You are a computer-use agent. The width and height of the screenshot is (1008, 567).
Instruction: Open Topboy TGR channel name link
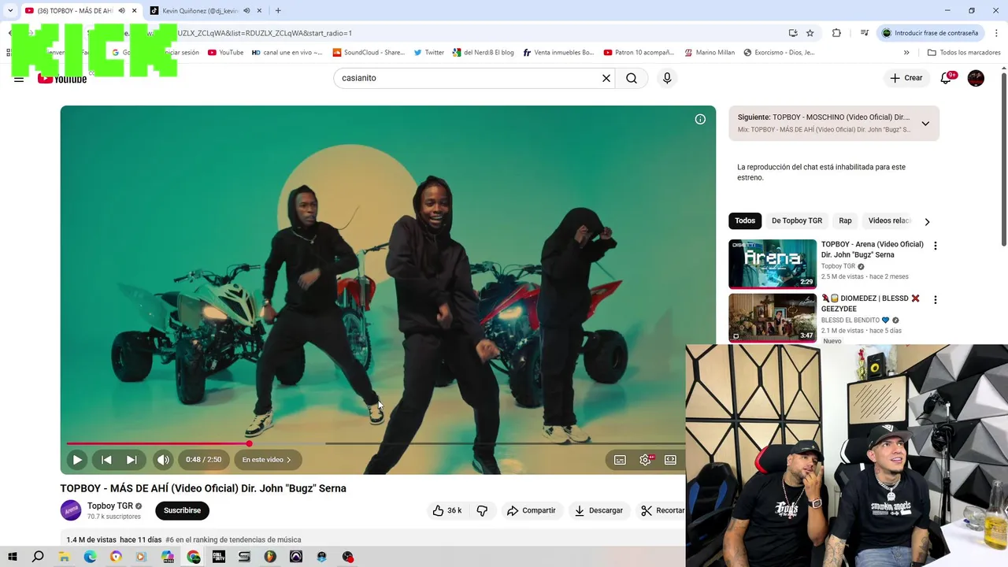click(110, 506)
